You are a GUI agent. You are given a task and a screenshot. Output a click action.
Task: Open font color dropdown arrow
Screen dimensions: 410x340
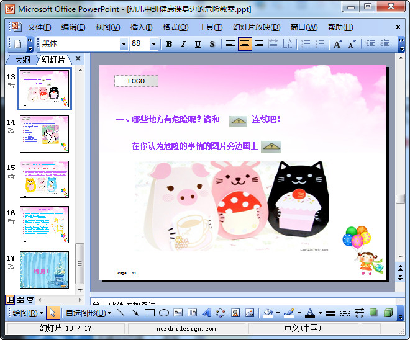(x=320, y=313)
